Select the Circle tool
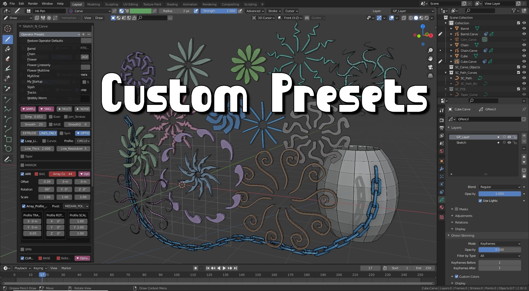This screenshot has width=529, height=291. 8,149
